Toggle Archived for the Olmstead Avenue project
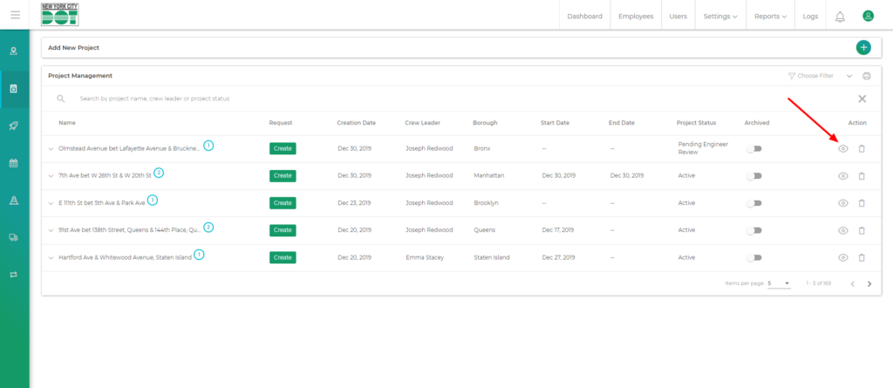This screenshot has width=893, height=388. tap(753, 149)
